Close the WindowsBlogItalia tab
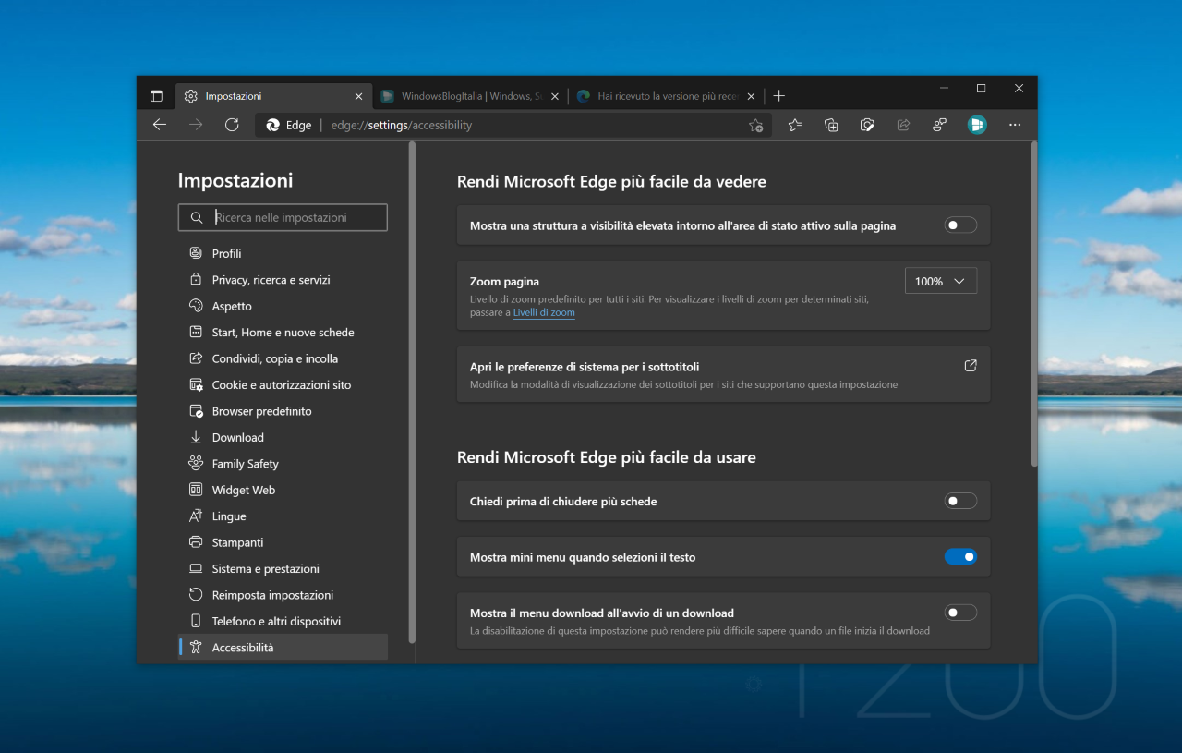This screenshot has height=753, width=1182. pyautogui.click(x=555, y=96)
